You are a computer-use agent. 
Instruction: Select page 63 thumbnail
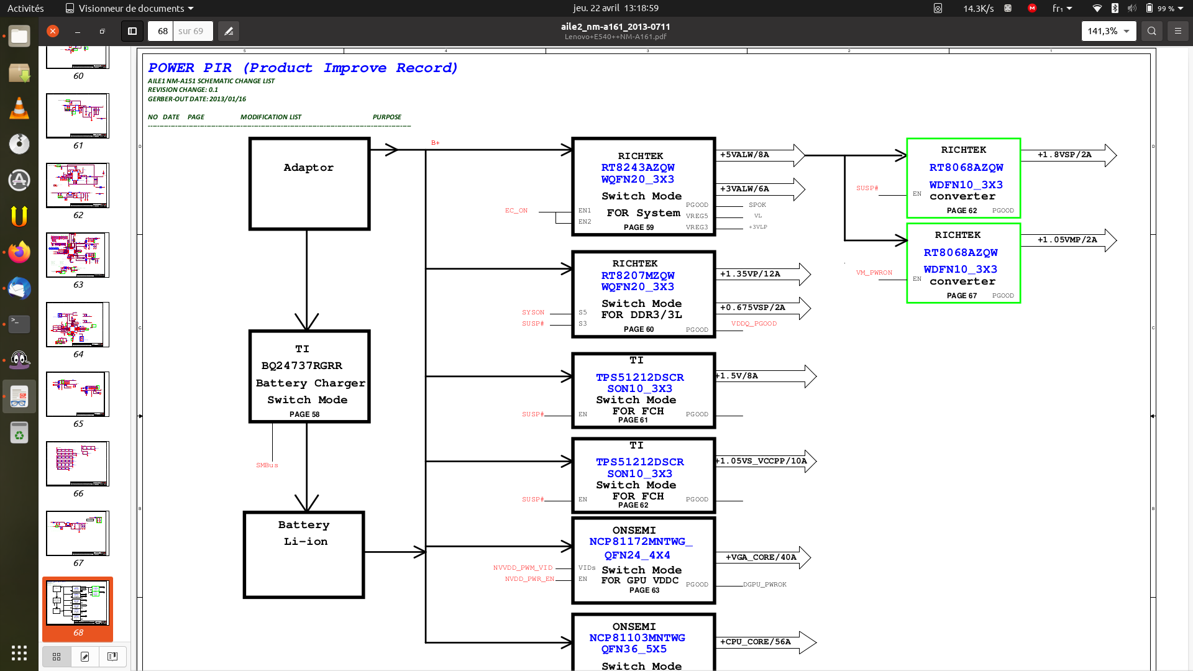pyautogui.click(x=78, y=255)
